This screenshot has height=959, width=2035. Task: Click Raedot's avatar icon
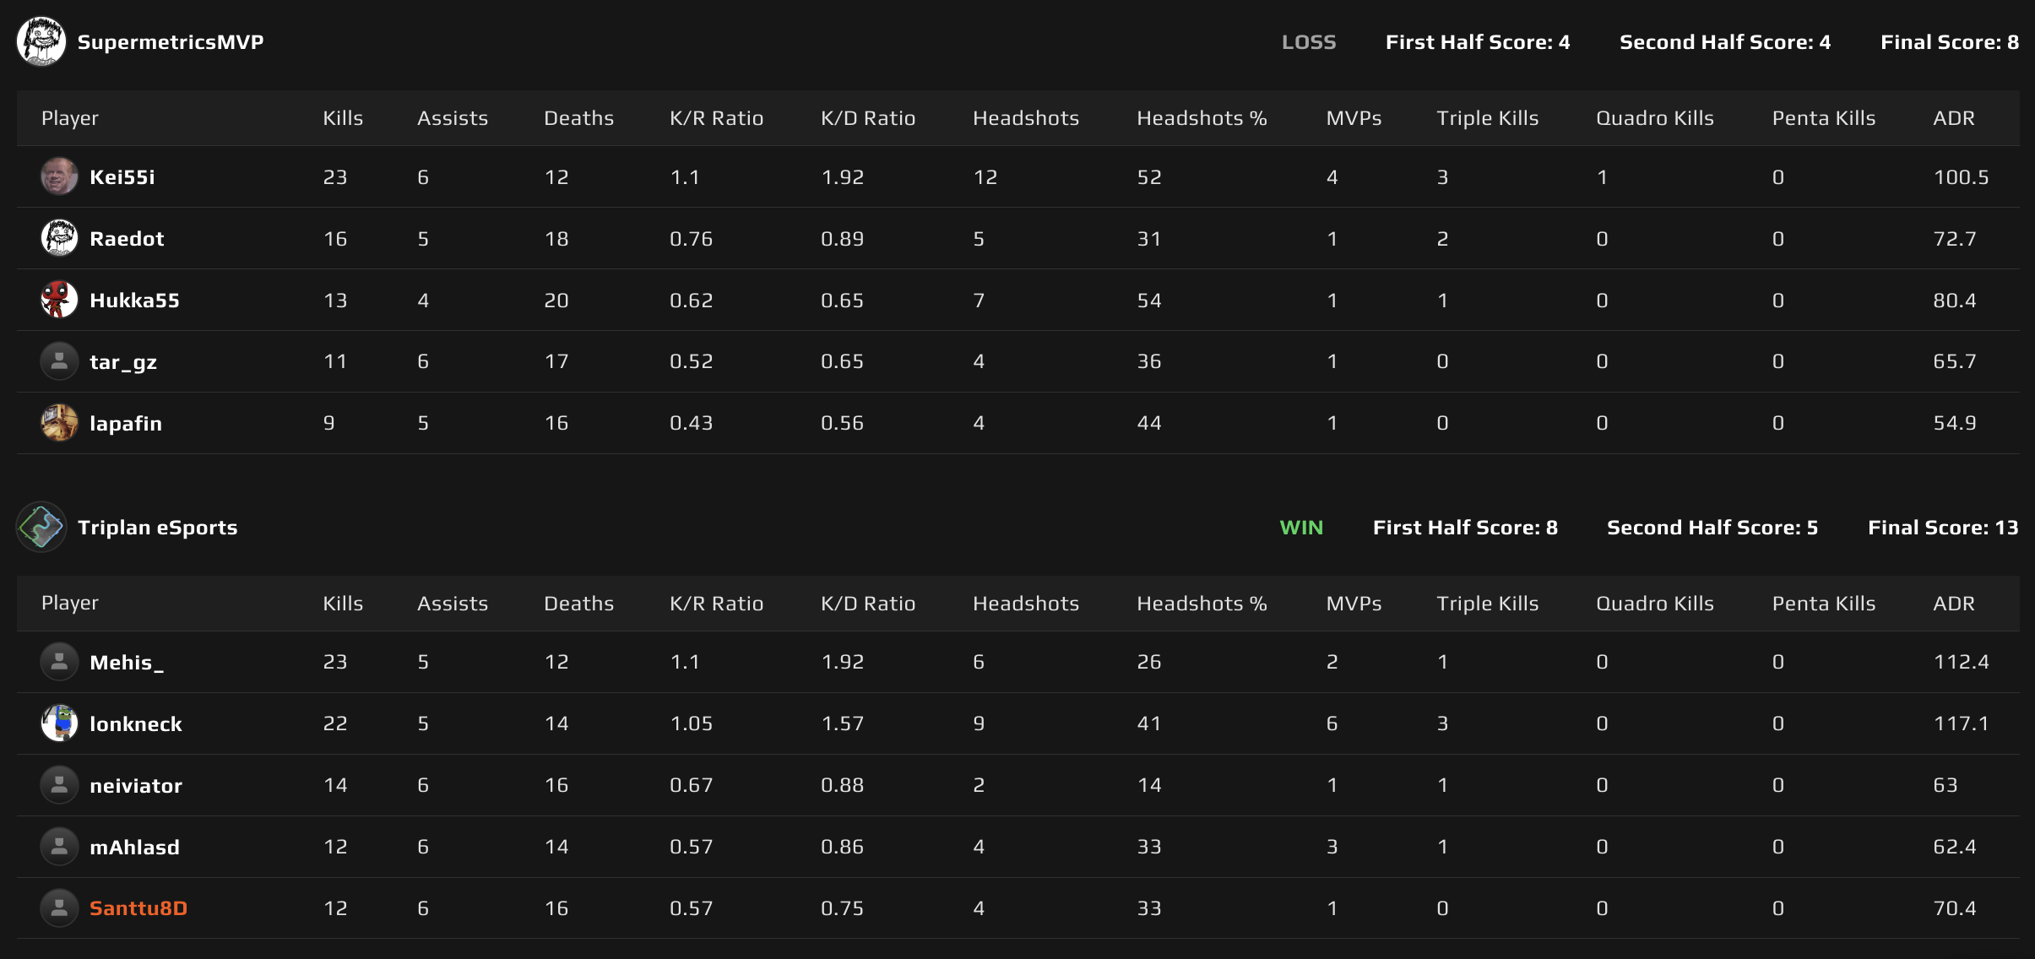tap(58, 238)
